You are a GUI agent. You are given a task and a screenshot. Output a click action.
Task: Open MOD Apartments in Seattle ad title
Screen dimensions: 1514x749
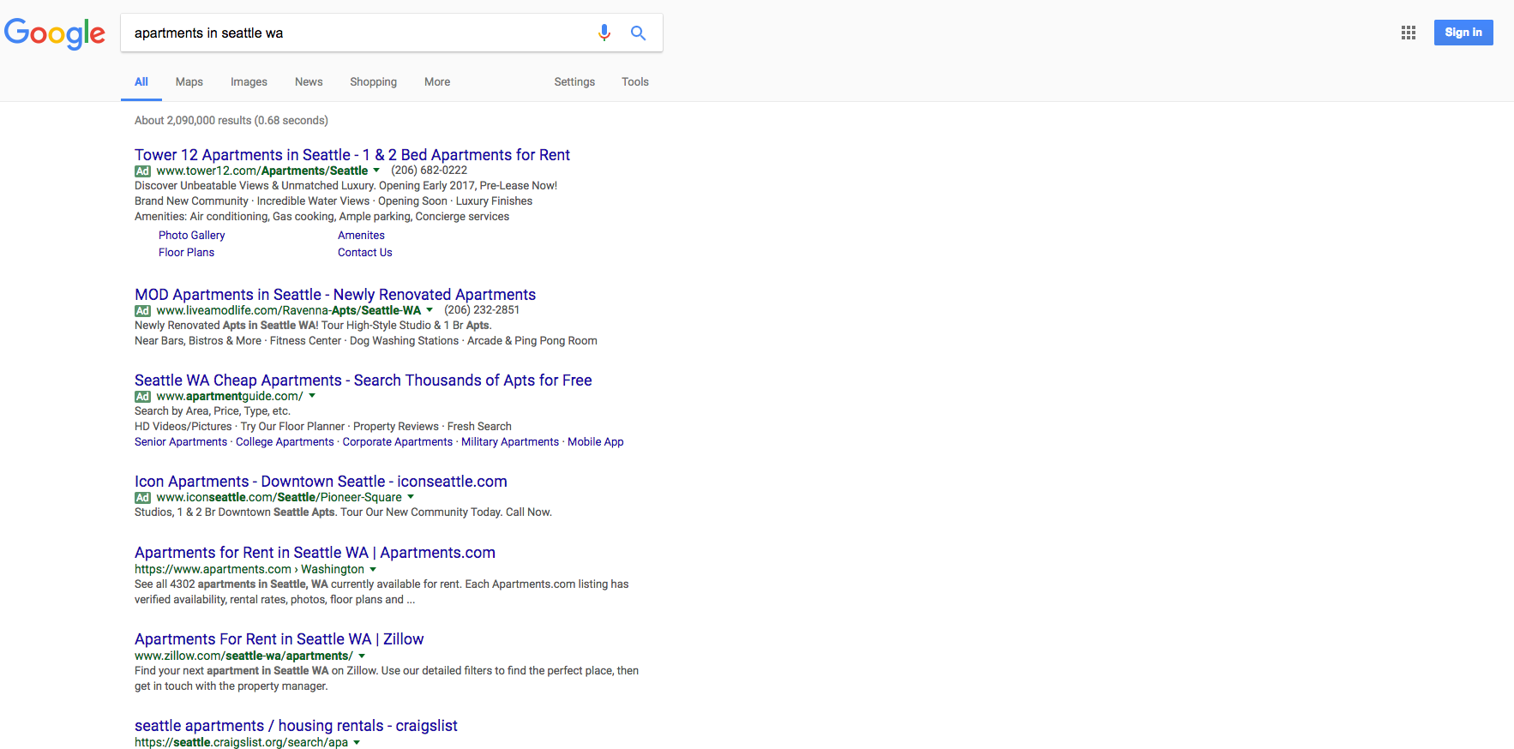(335, 295)
